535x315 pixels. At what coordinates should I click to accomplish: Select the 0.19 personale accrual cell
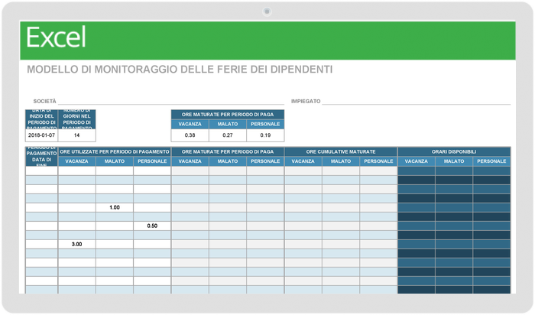264,135
